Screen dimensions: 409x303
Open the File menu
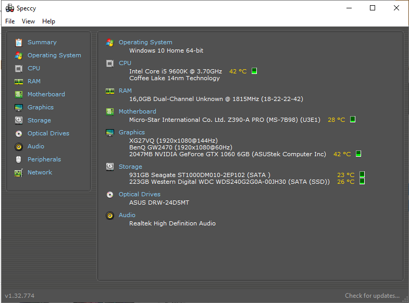click(10, 21)
